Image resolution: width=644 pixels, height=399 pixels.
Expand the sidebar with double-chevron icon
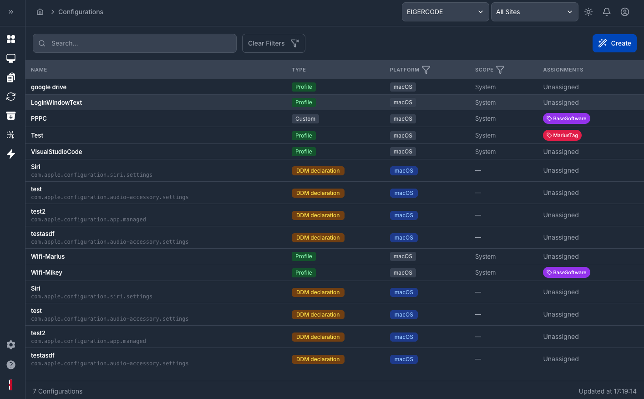(x=11, y=12)
